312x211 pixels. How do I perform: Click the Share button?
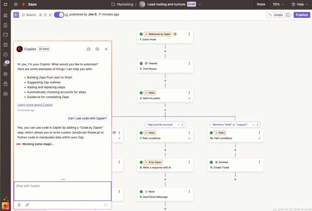point(261,4)
